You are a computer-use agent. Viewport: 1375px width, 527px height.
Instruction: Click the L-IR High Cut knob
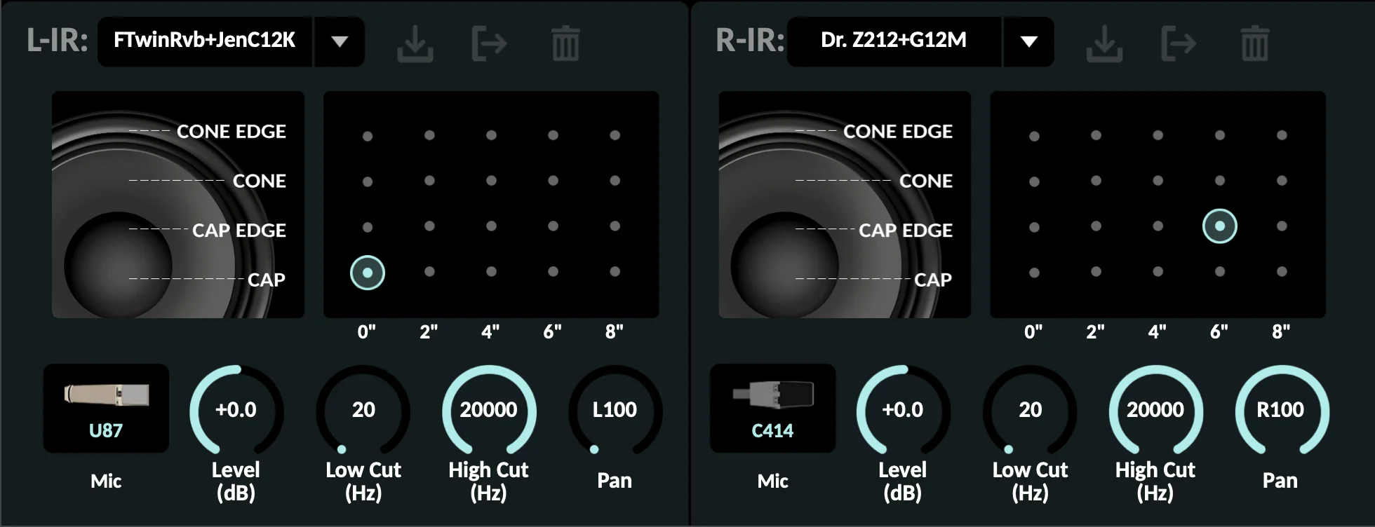tap(489, 411)
